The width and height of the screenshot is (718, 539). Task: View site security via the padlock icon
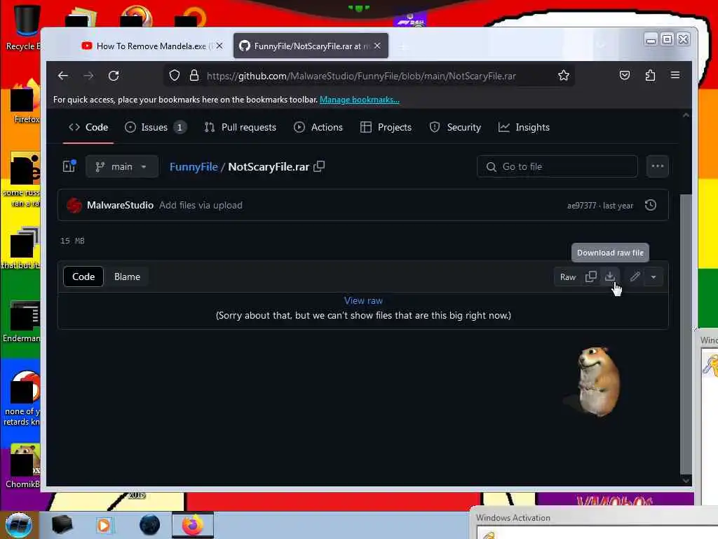pyautogui.click(x=194, y=75)
